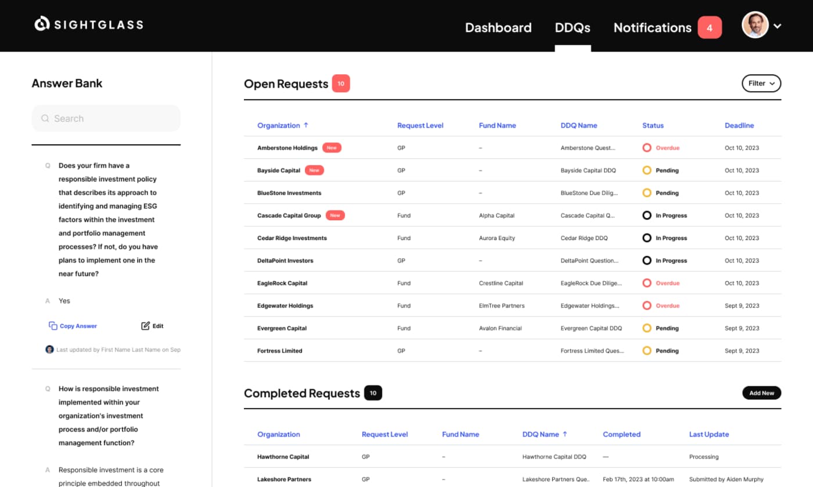Viewport: 813px width, 487px height.
Task: Click the yellow Pending status circle for Bayside Capital
Action: (646, 170)
